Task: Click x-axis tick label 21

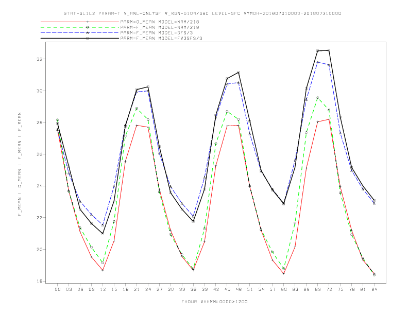Action: point(137,289)
